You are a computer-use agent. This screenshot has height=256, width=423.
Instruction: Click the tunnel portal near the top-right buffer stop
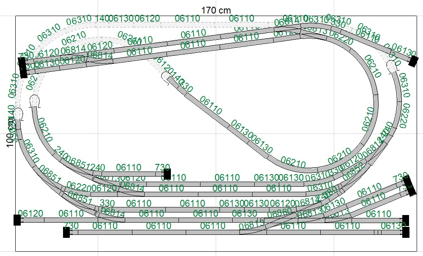point(393,65)
